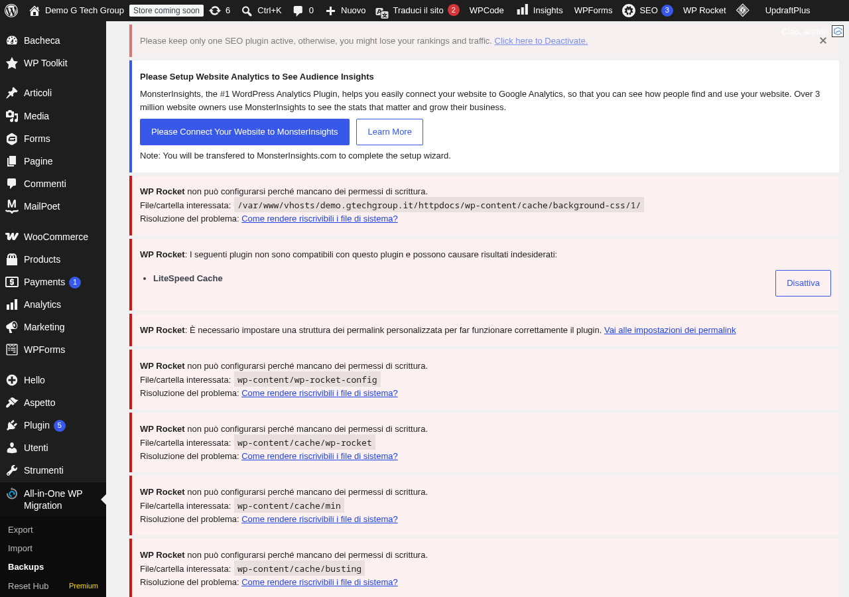This screenshot has height=597, width=849.
Task: Click the Media icon in sidebar
Action: [x=12, y=116]
